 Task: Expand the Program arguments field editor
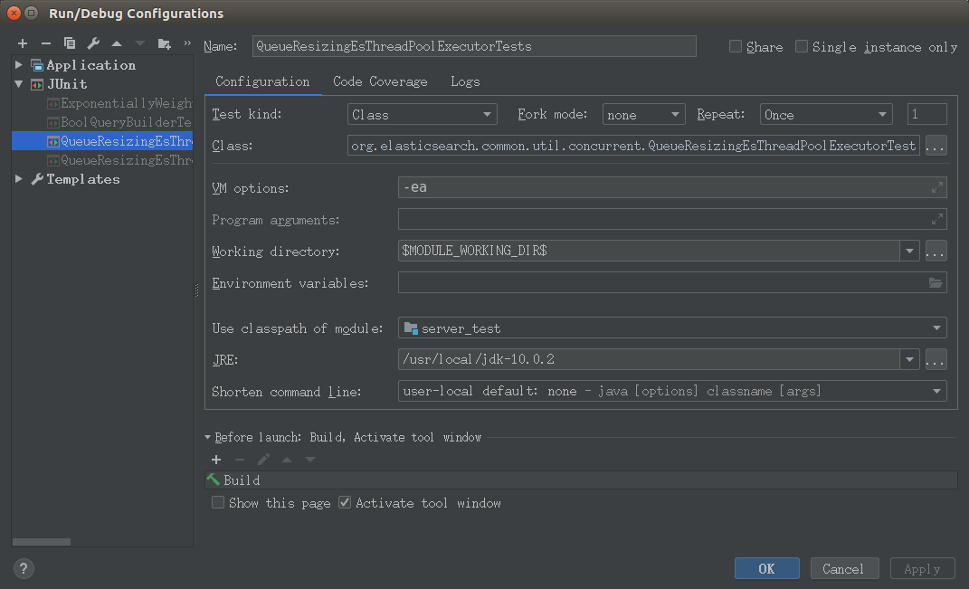point(936,219)
